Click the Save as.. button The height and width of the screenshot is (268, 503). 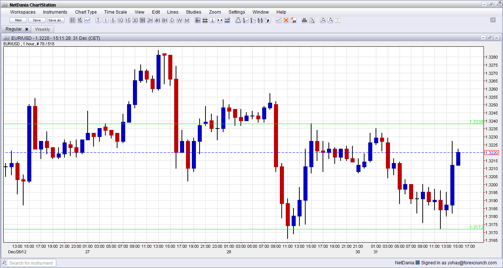[x=56, y=20]
